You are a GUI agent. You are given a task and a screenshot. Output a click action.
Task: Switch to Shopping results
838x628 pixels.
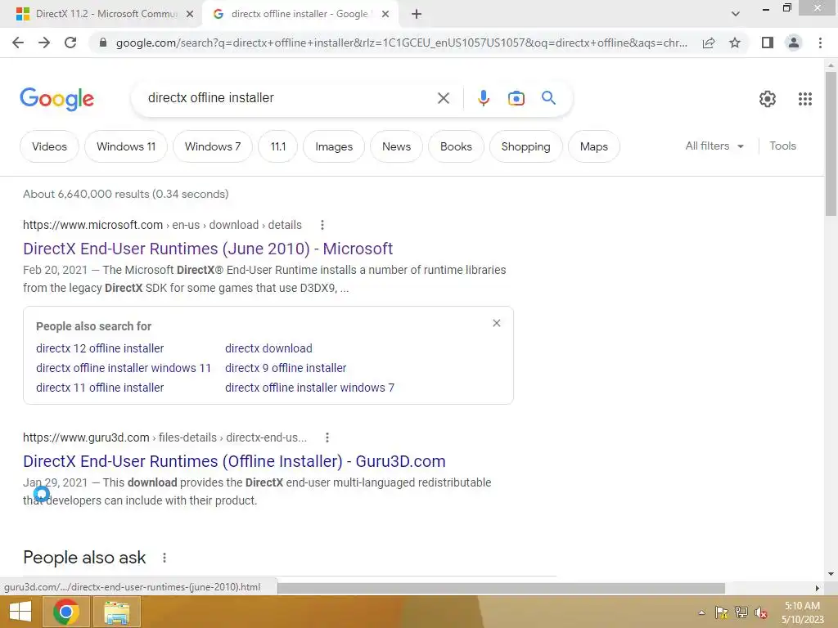coord(526,146)
